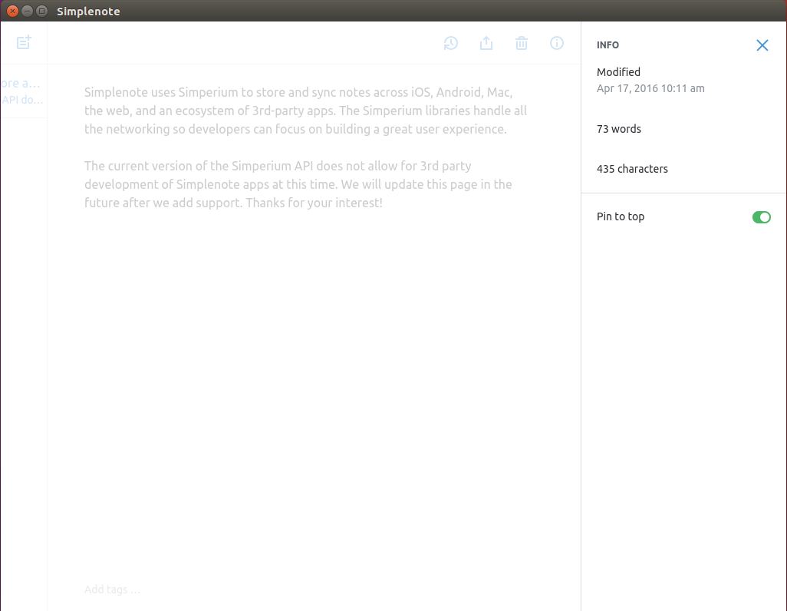Toggle the note info icon in the toolbar
Screen dimensions: 787x611
click(x=557, y=43)
